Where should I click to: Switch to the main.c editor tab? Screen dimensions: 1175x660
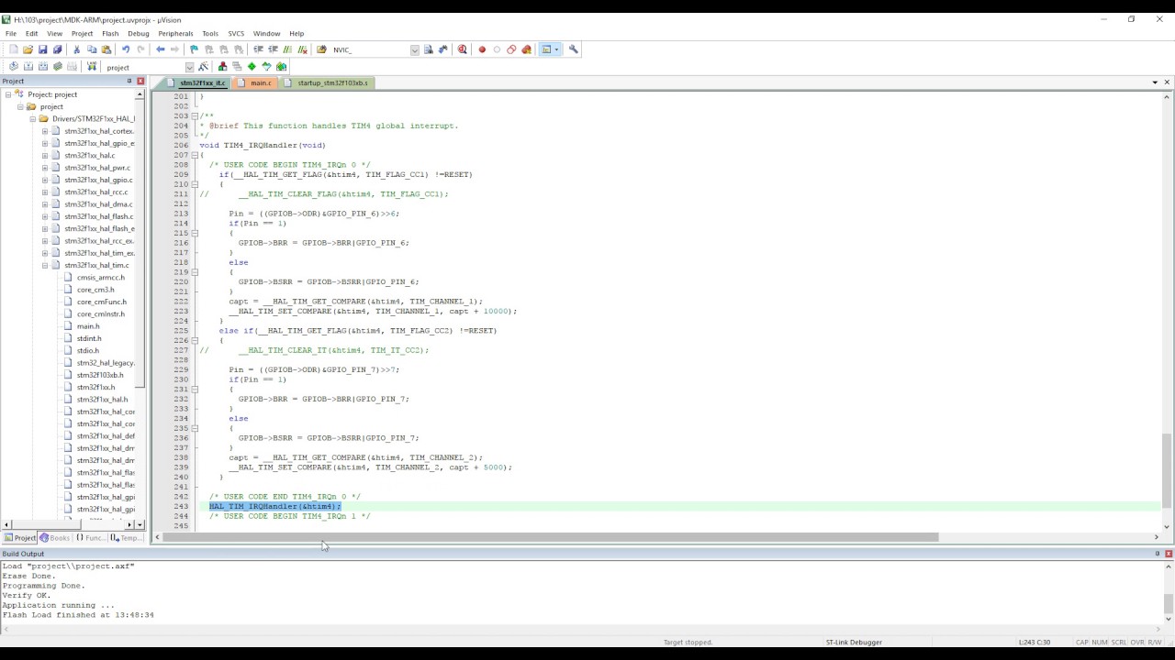click(256, 82)
